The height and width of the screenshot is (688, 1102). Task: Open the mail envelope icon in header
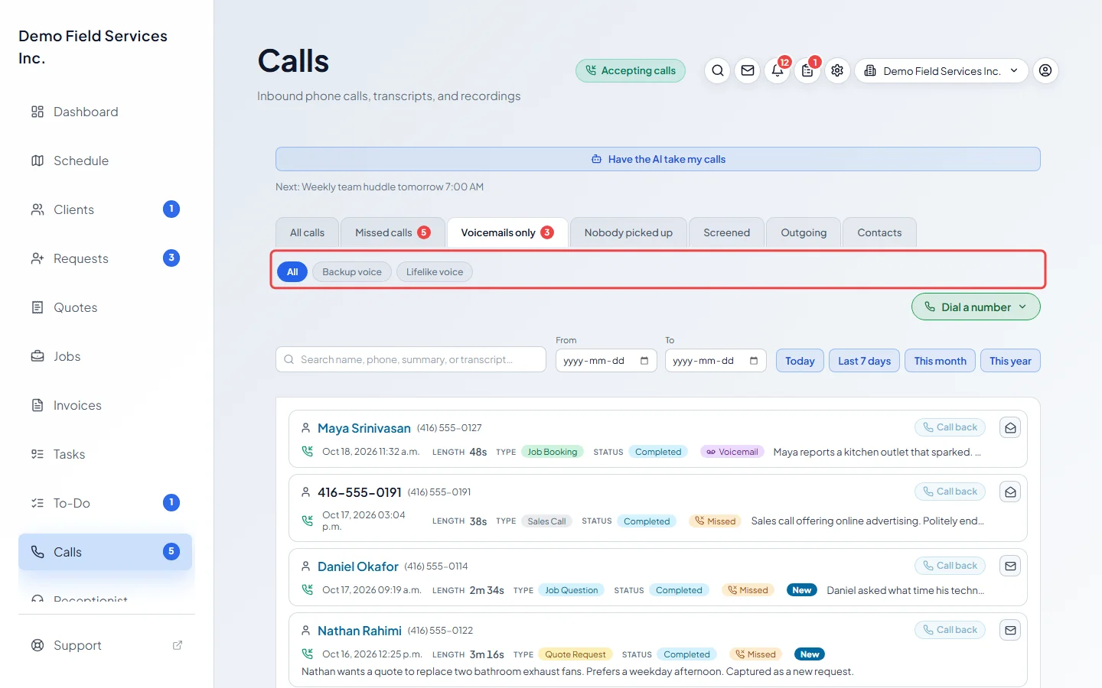[748, 70]
